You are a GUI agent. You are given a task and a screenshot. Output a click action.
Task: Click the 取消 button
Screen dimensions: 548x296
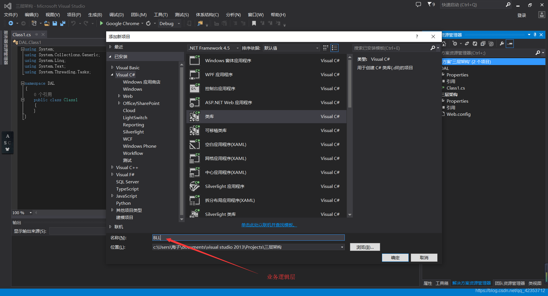[424, 258]
